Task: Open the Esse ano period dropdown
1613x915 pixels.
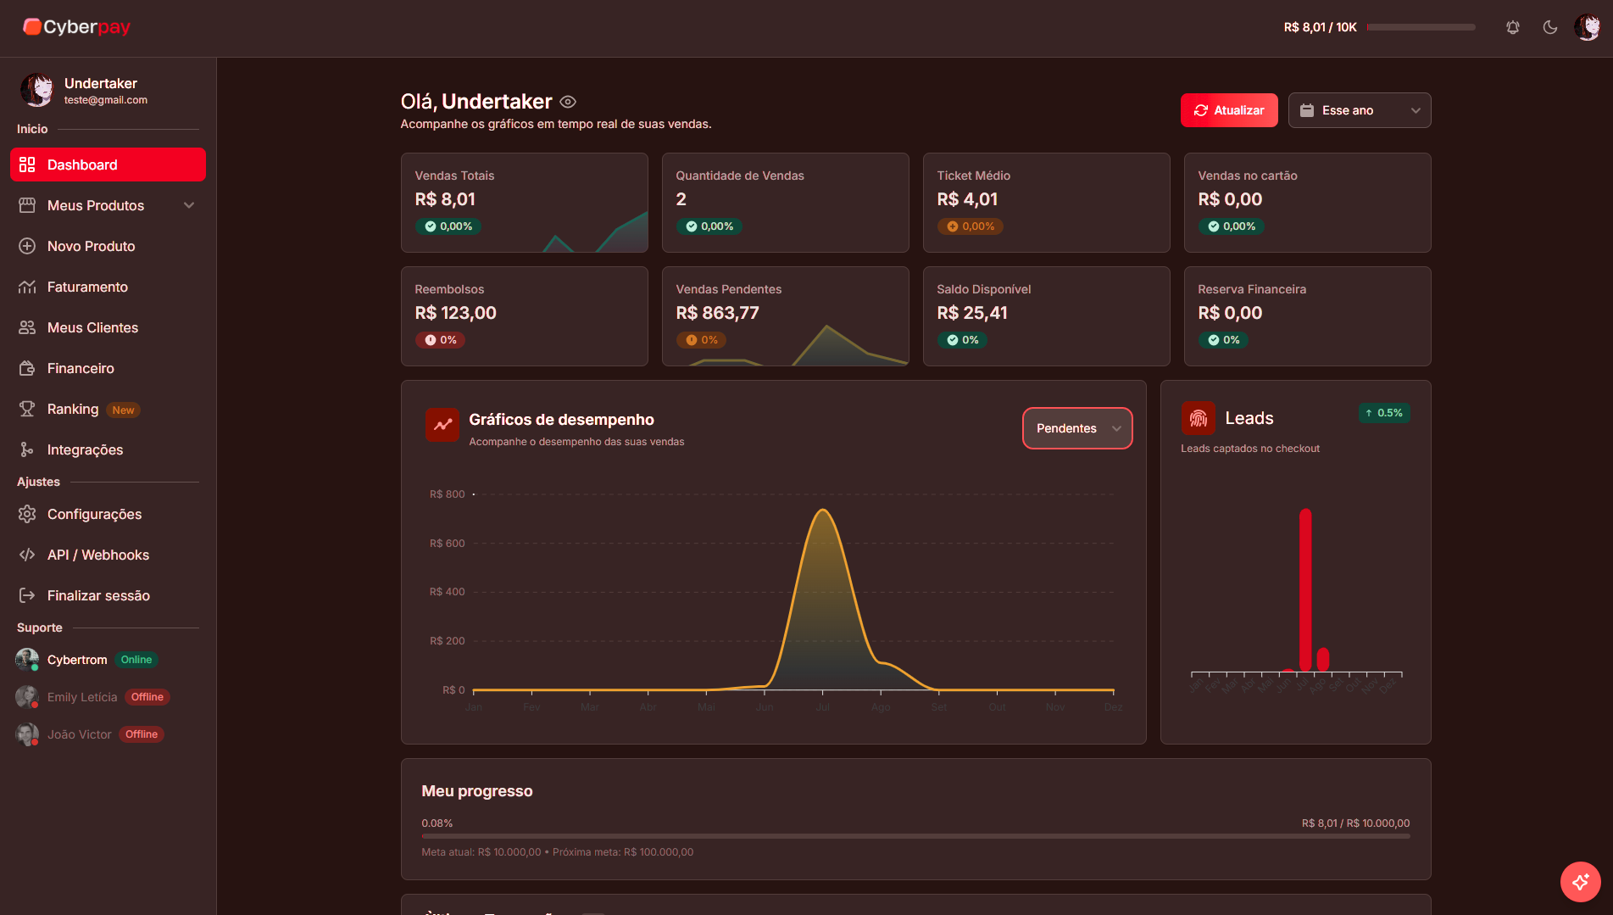Action: point(1359,110)
